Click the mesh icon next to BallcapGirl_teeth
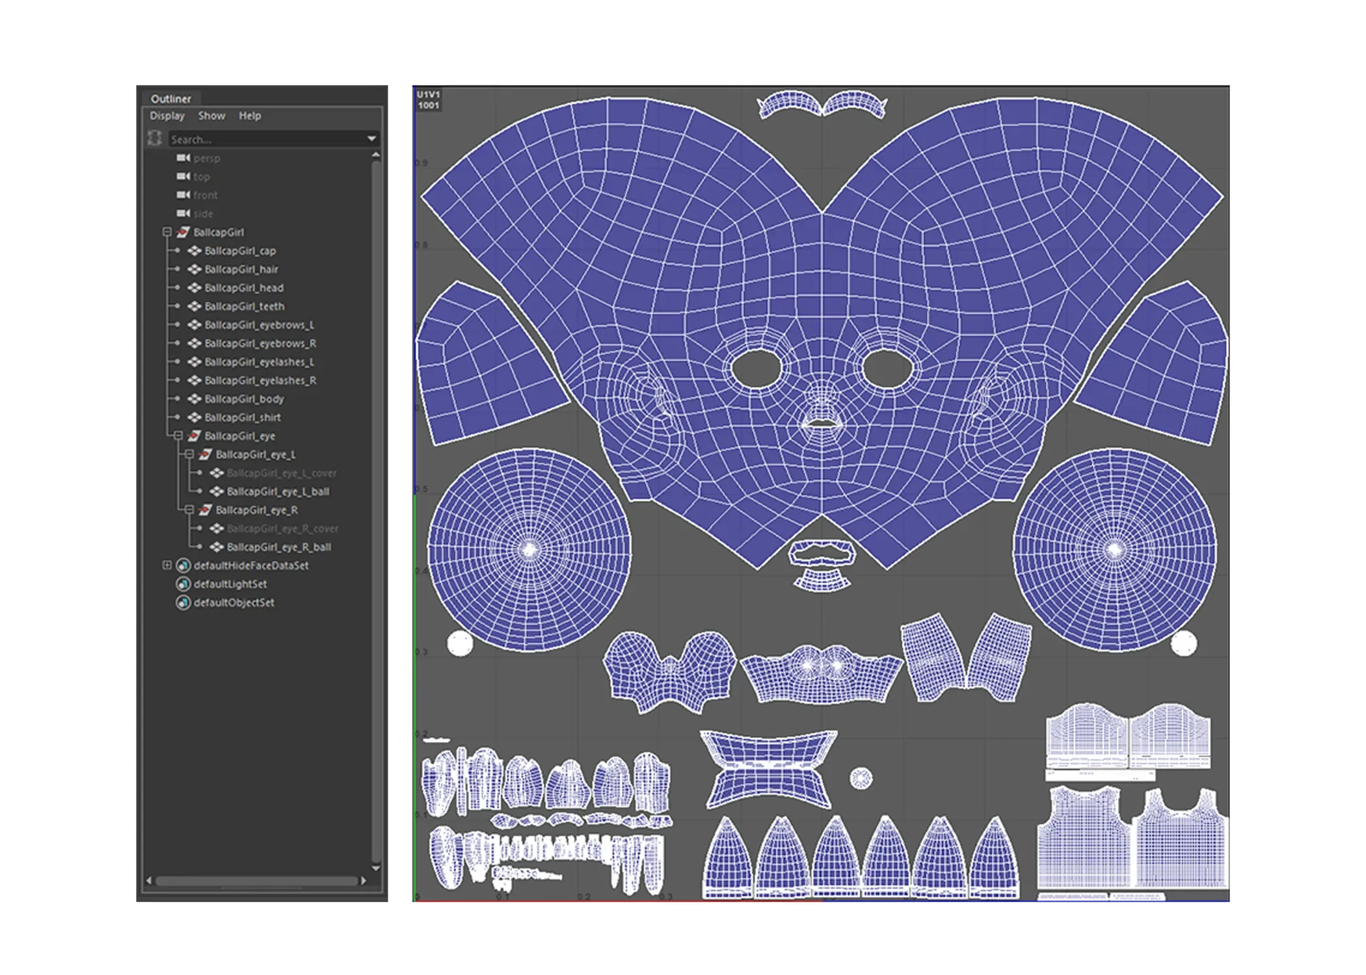The width and height of the screenshot is (1366, 975). point(194,306)
